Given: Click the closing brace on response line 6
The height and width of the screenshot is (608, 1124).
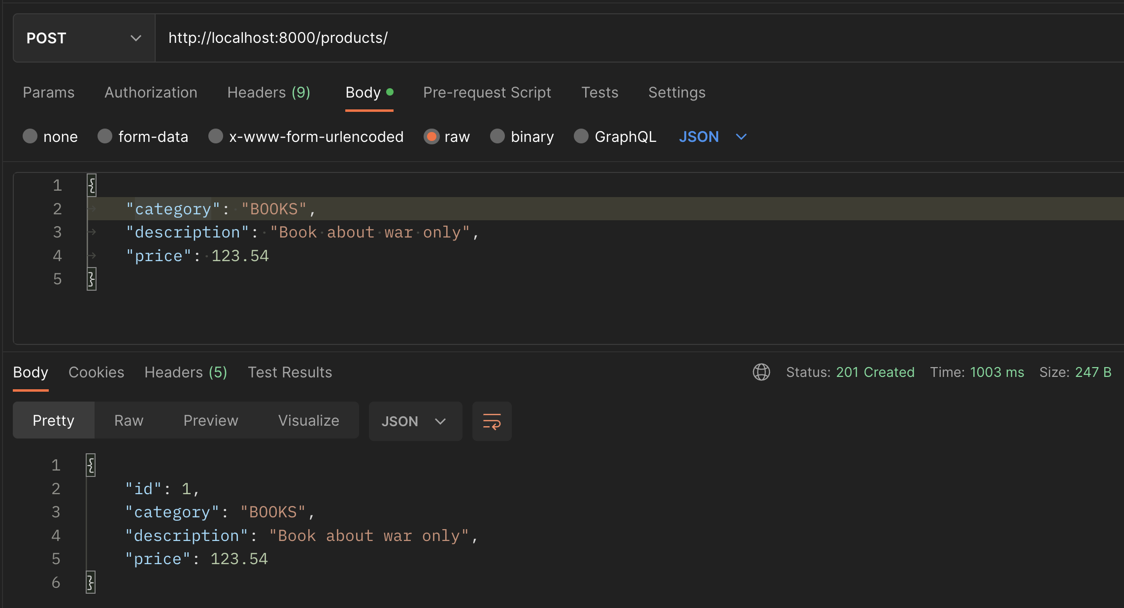Looking at the screenshot, I should coord(91,582).
